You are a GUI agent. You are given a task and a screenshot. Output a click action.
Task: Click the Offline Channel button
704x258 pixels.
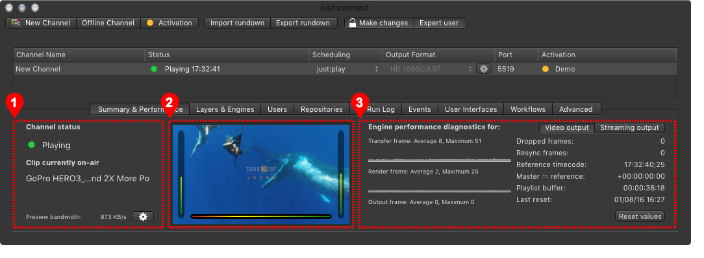pos(108,23)
